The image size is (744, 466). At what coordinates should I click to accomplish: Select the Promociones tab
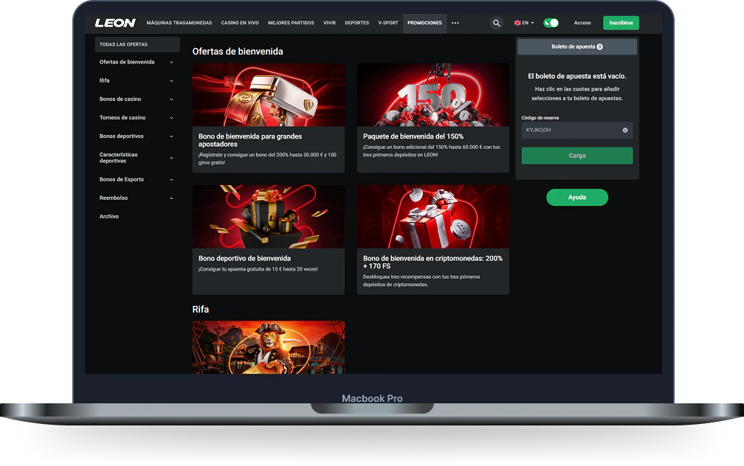pyautogui.click(x=424, y=23)
